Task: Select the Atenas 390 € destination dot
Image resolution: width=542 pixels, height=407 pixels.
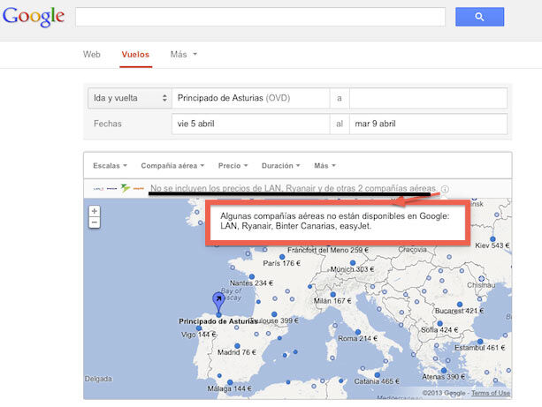Action: [x=444, y=371]
